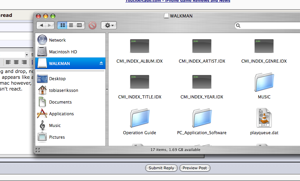Click the '17 items, 1.69 GB available' status text
The width and height of the screenshot is (300, 181).
click(175, 150)
